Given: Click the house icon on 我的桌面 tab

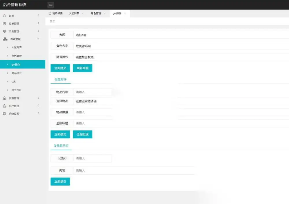Looking at the screenshot, I should pos(50,13).
